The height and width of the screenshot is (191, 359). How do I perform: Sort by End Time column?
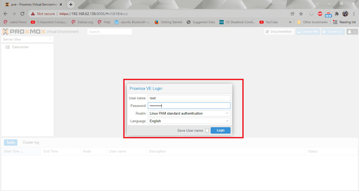point(60,151)
